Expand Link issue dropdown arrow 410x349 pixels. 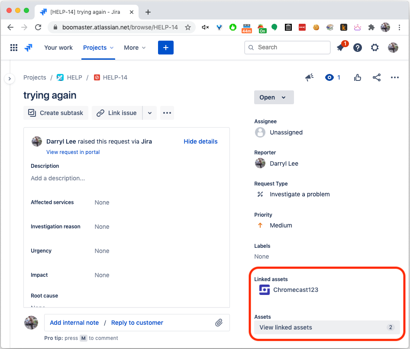coord(149,113)
